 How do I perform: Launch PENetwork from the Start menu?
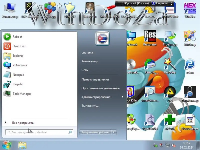tap(40, 65)
